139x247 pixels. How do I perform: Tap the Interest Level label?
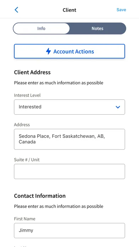click(27, 95)
